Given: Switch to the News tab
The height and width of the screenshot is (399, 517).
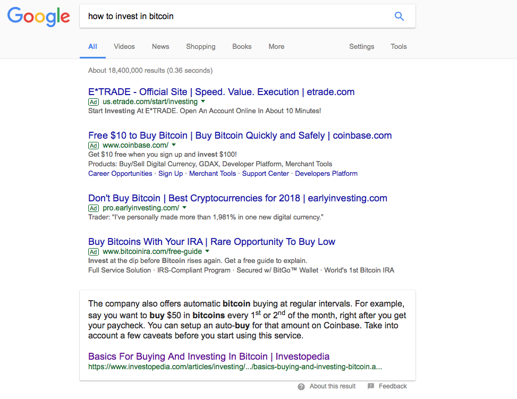Looking at the screenshot, I should (x=160, y=47).
